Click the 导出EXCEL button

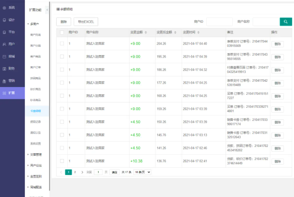(x=86, y=22)
